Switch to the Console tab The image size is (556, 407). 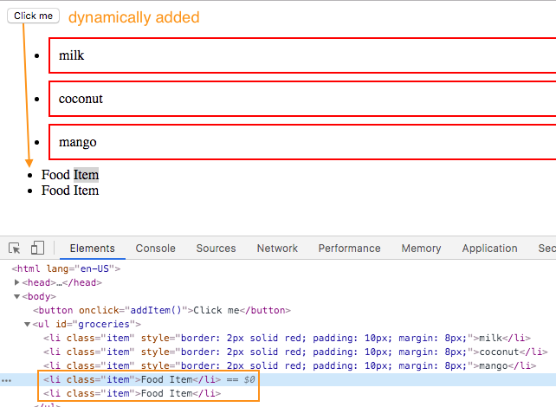[x=155, y=249]
